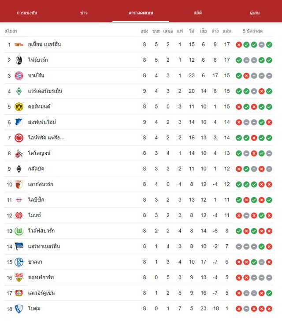Open the ข่าว news tab
This screenshot has height=322, width=282.
pos(84,13)
